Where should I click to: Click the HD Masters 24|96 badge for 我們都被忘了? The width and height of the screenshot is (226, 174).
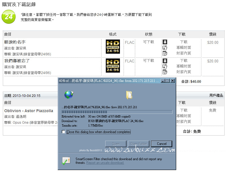tap(113, 65)
